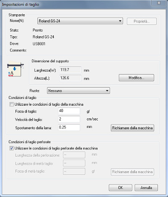
Task: Click the Spostamento della lama field
Action: [x=69, y=128]
